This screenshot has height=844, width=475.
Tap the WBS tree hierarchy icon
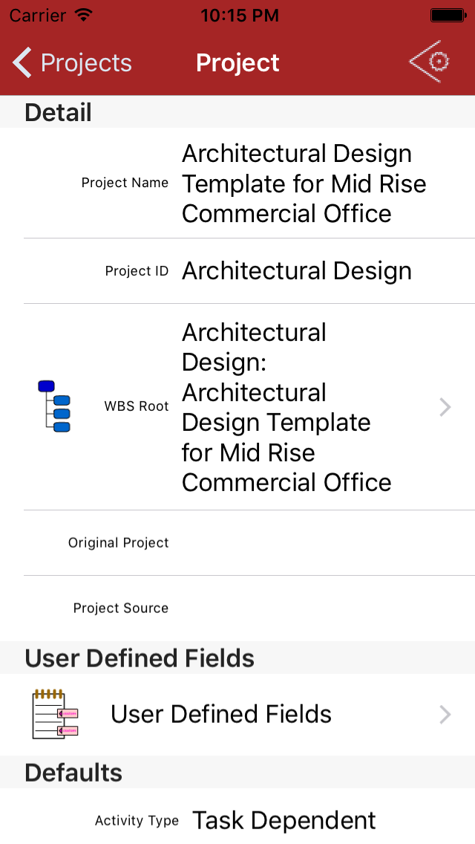point(53,406)
